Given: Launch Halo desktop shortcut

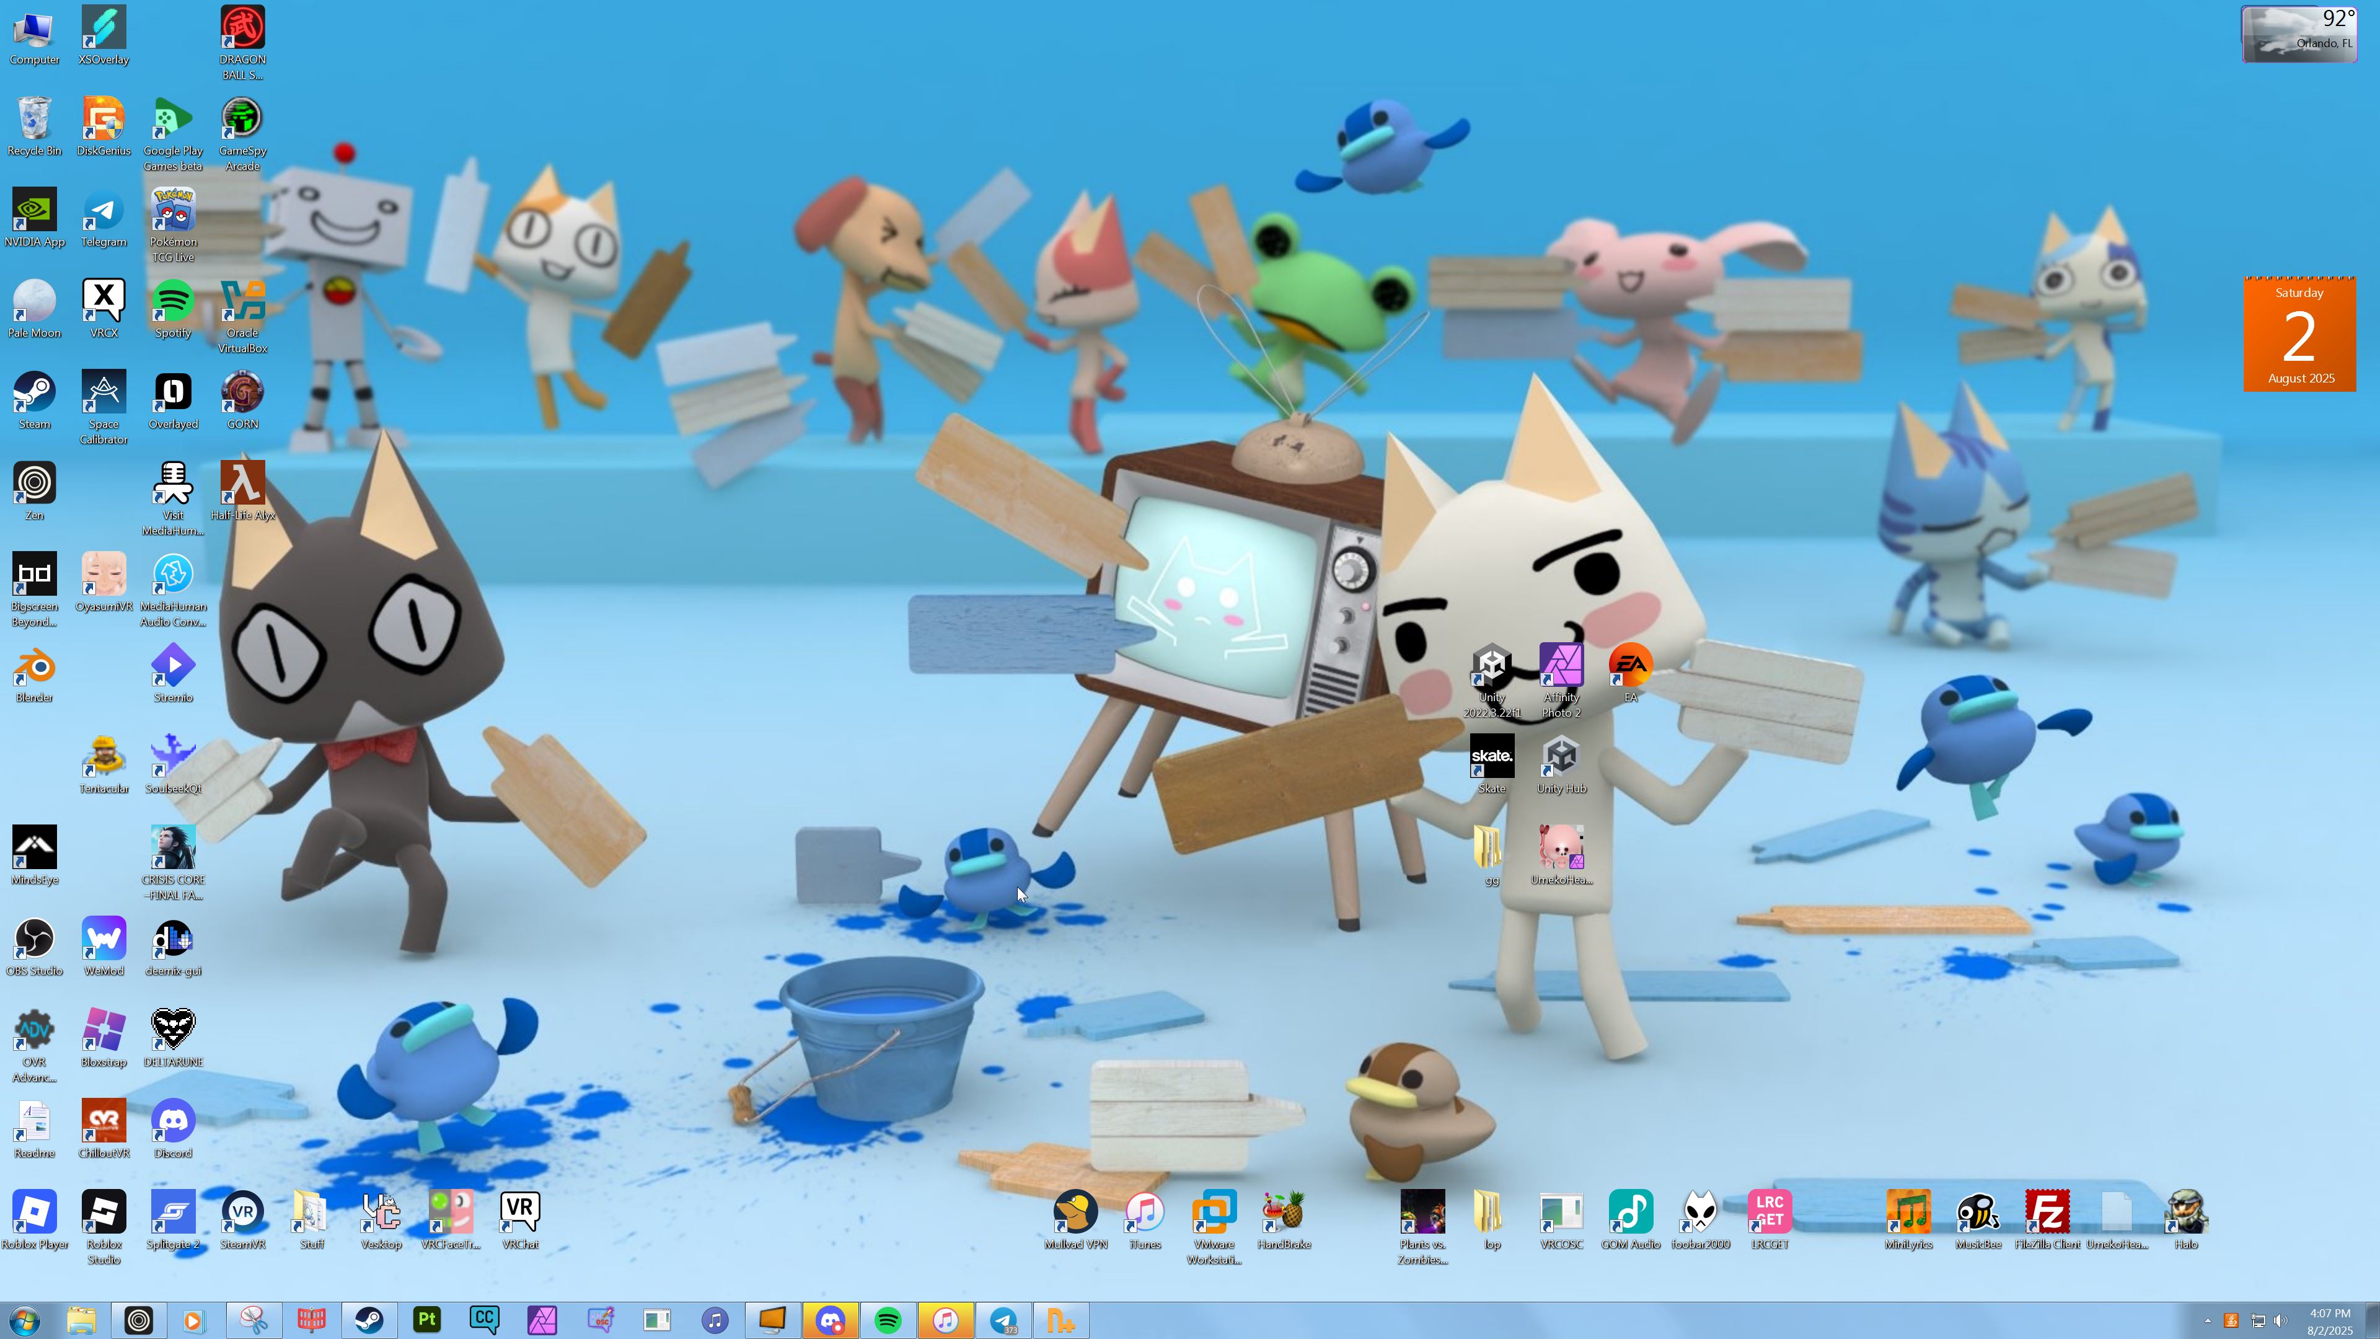Looking at the screenshot, I should pyautogui.click(x=2186, y=1220).
